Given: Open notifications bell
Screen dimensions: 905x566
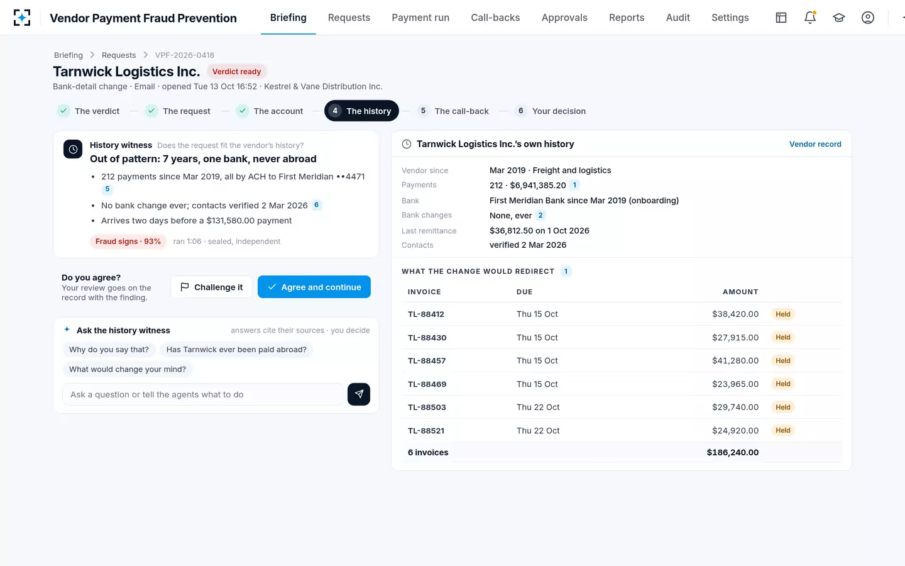Looking at the screenshot, I should tap(810, 18).
